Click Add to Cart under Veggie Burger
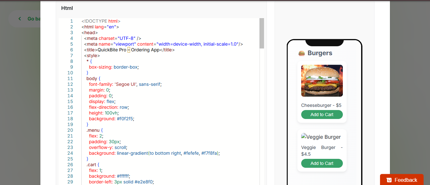The image size is (430, 185). click(x=322, y=163)
